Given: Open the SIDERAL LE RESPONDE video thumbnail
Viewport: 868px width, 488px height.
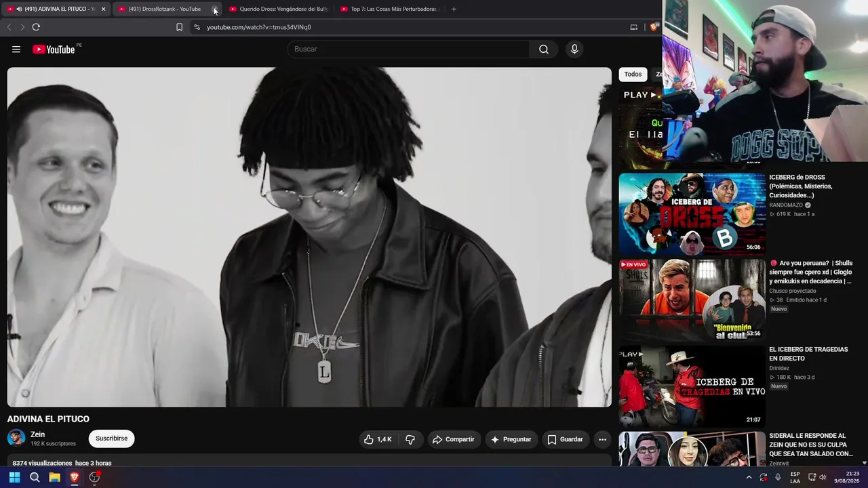Looking at the screenshot, I should (692, 449).
